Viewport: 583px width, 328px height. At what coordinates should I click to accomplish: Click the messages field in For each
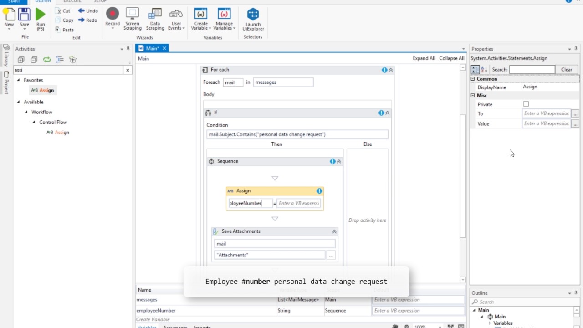point(283,82)
